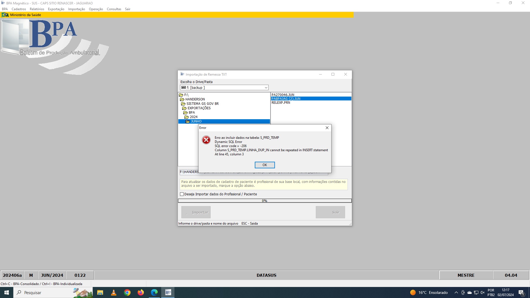Select the F:\ root folder
The height and width of the screenshot is (298, 530).
point(186,95)
